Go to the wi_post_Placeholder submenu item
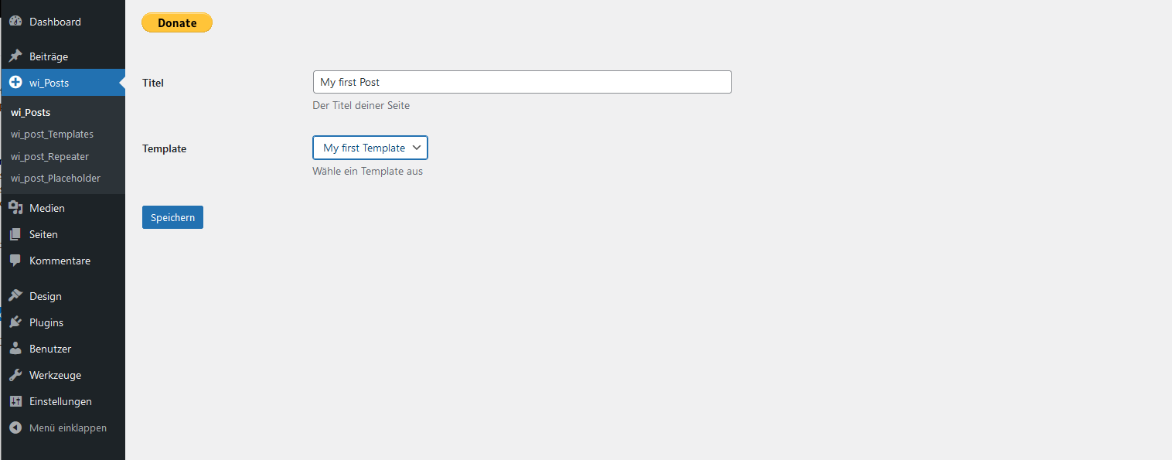 [56, 178]
